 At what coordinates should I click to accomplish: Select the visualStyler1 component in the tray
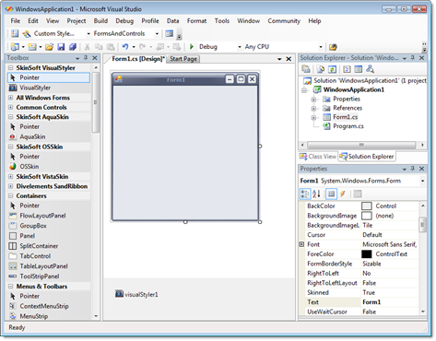click(x=136, y=294)
